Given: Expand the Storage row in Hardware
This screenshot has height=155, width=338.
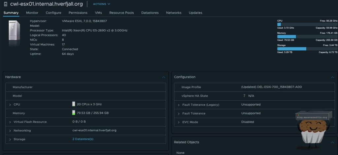Looking at the screenshot, I should pyautogui.click(x=10, y=140).
